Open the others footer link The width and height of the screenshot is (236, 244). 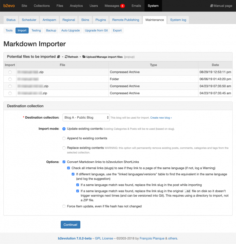[173, 238]
